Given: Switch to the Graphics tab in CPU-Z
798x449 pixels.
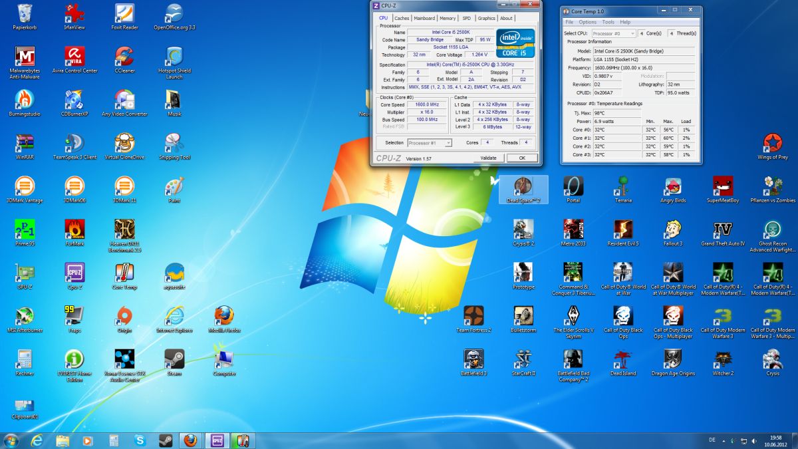Looking at the screenshot, I should 486,18.
